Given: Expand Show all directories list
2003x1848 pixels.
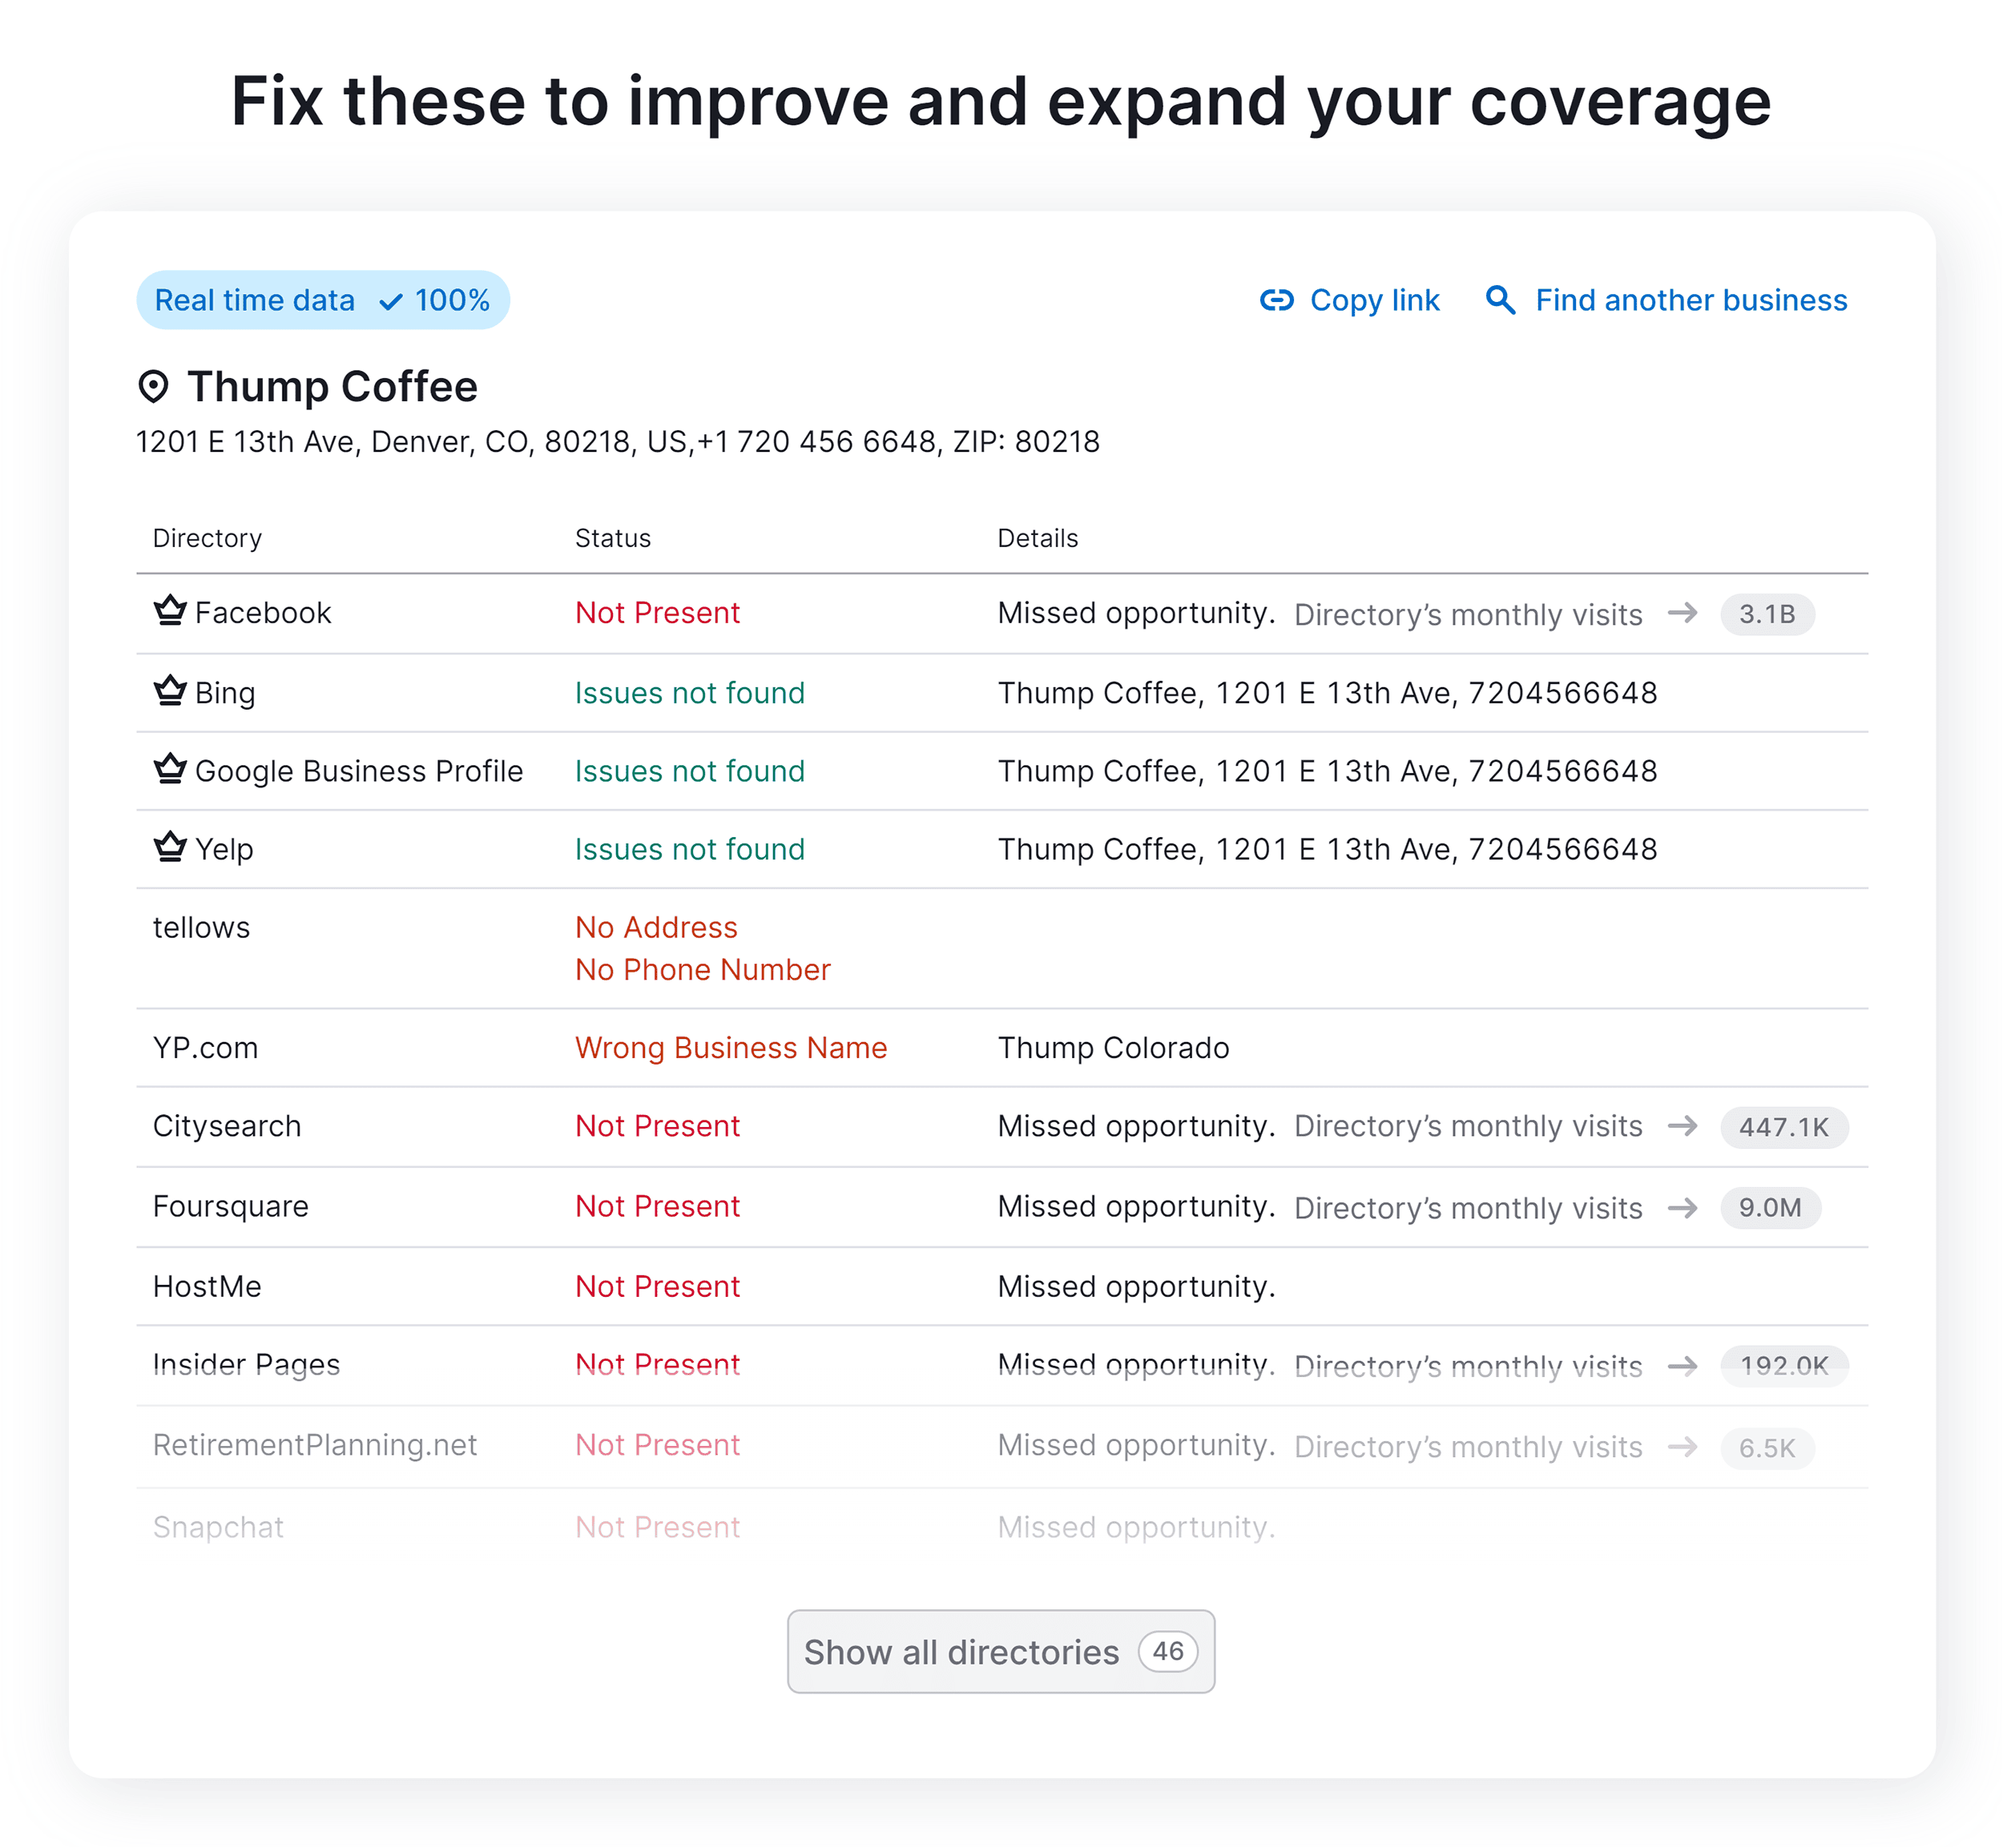Looking at the screenshot, I should (x=1000, y=1652).
